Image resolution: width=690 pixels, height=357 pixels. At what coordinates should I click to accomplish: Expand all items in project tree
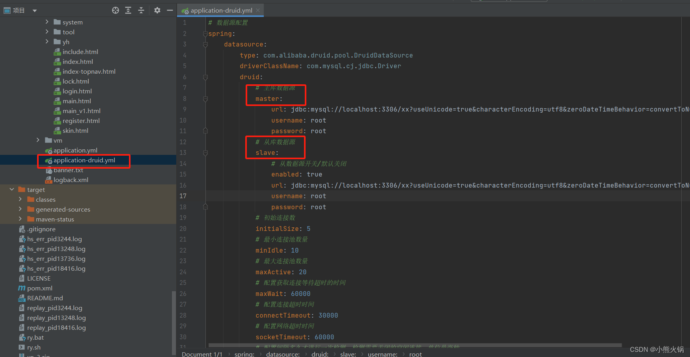coord(128,10)
